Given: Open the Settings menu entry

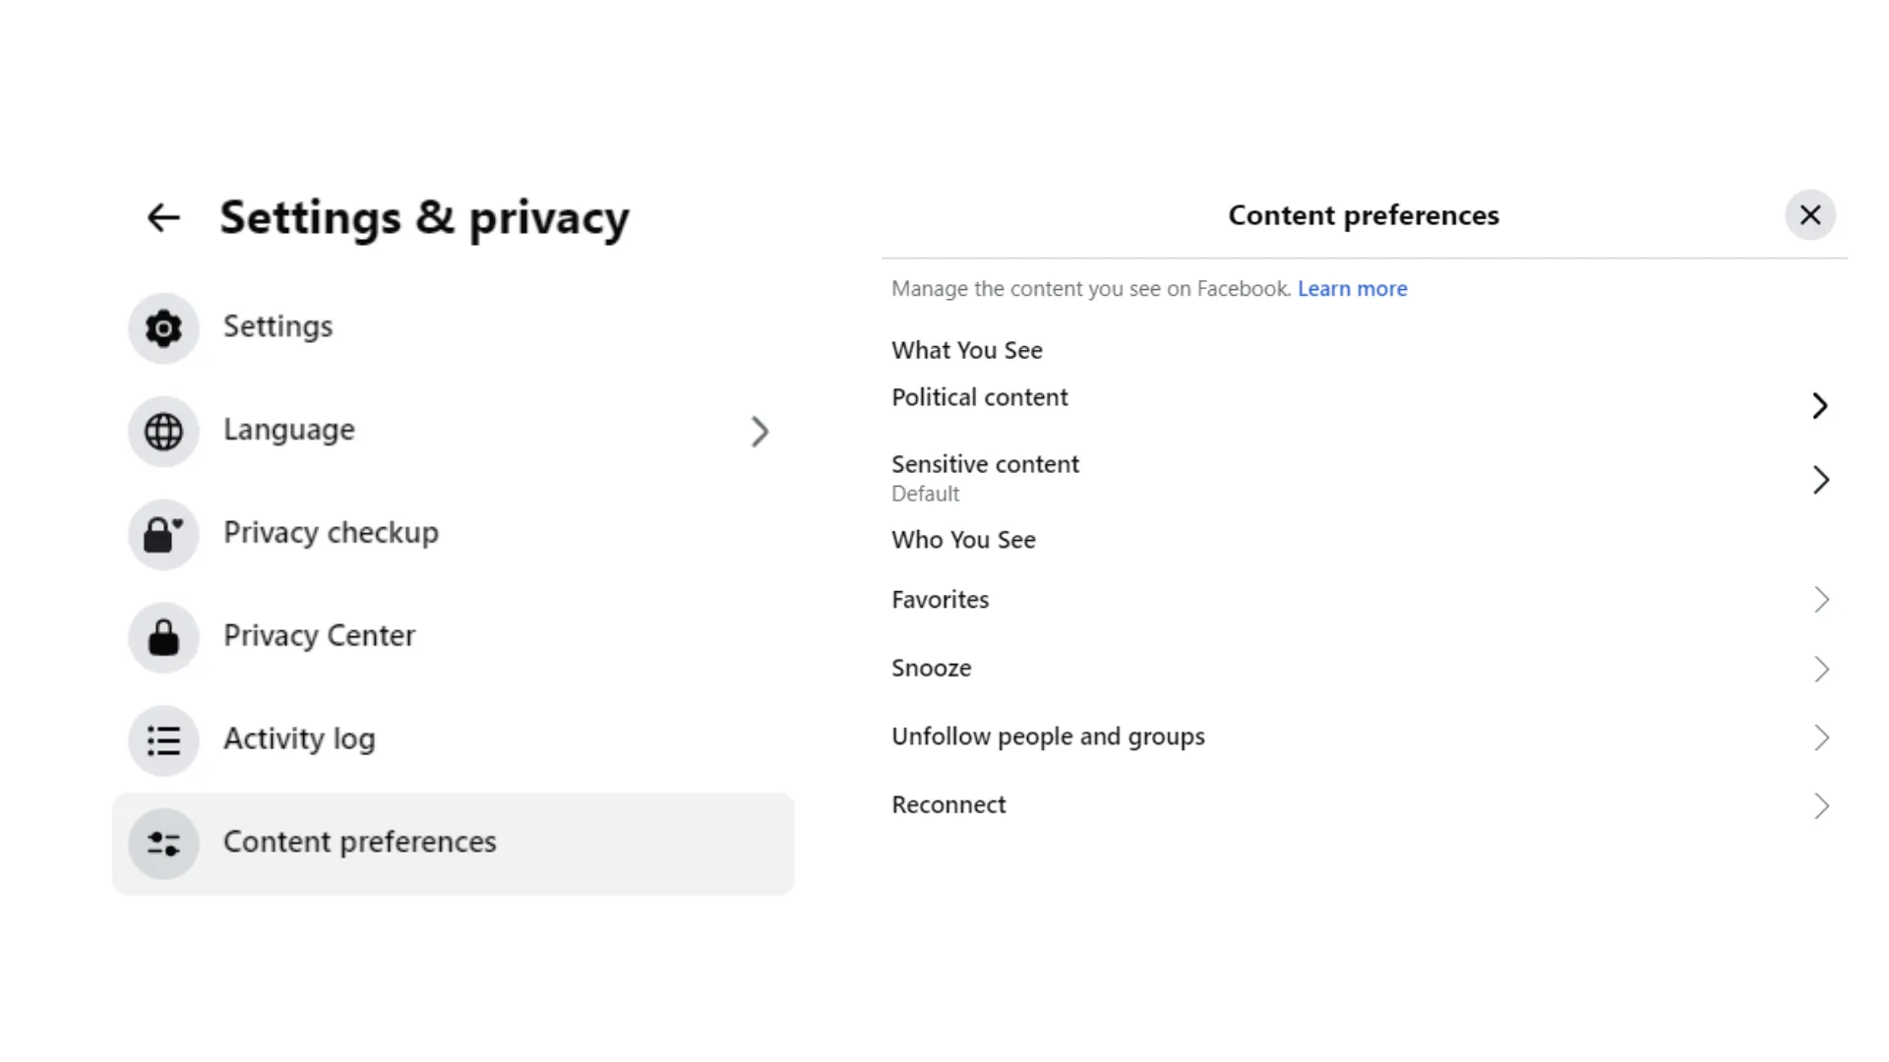Looking at the screenshot, I should pyautogui.click(x=277, y=326).
